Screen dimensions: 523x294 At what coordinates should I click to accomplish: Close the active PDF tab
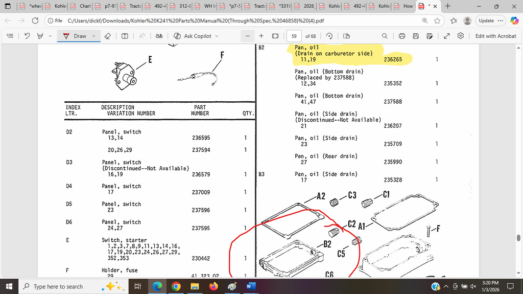[435, 6]
